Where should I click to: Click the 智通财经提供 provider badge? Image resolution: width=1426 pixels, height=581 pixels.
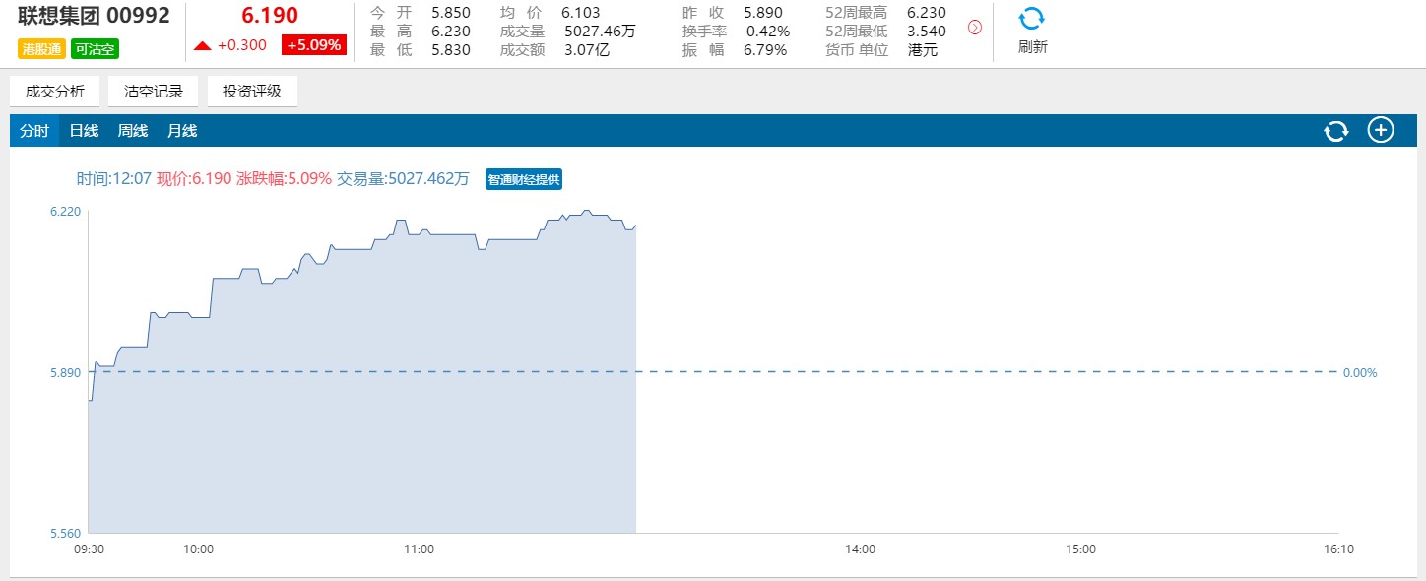click(524, 179)
